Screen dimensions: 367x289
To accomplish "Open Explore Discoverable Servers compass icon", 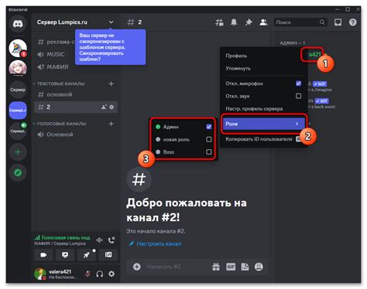I will (x=18, y=172).
